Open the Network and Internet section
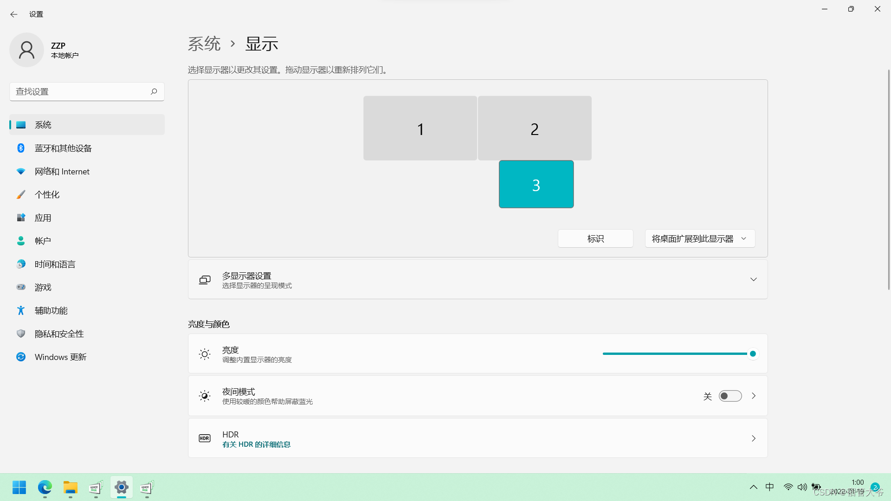The image size is (891, 501). 62,171
